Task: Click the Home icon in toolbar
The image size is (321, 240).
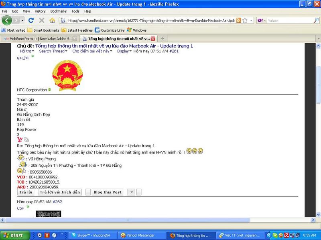Action: tap(52, 20)
